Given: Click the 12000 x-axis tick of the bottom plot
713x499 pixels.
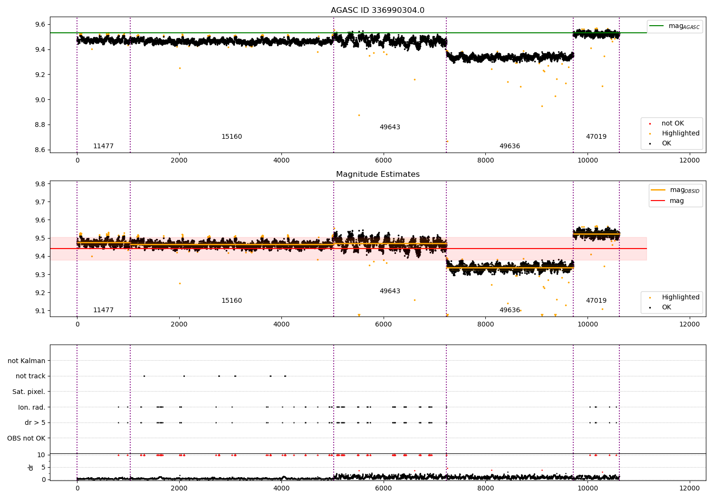Looking at the screenshot, I should [x=690, y=488].
